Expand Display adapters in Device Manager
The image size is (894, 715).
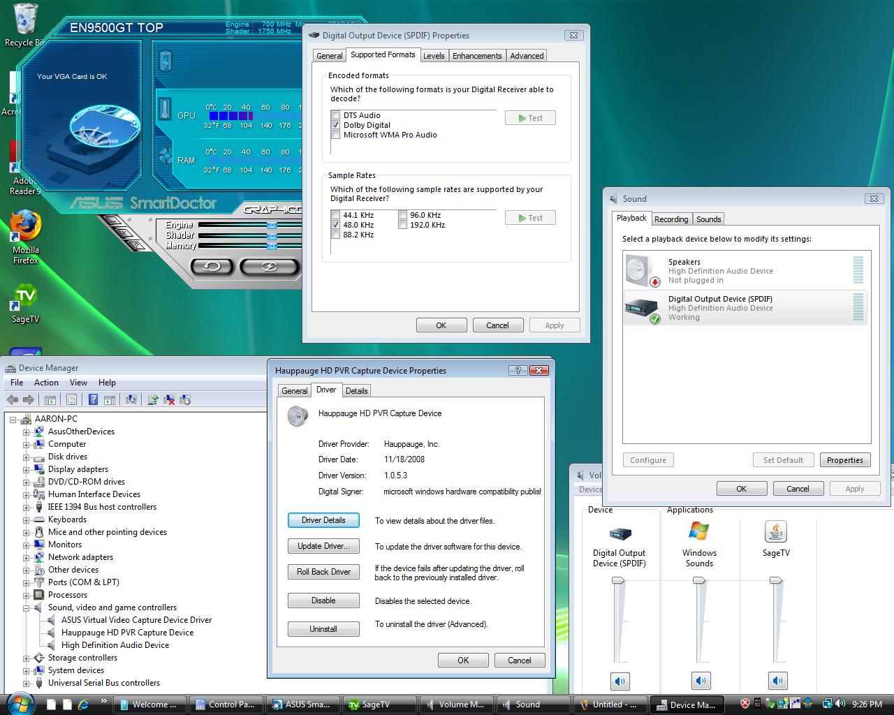click(26, 469)
